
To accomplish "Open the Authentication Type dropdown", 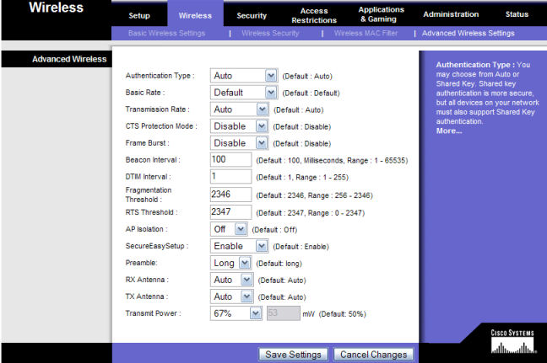I will pos(244,76).
